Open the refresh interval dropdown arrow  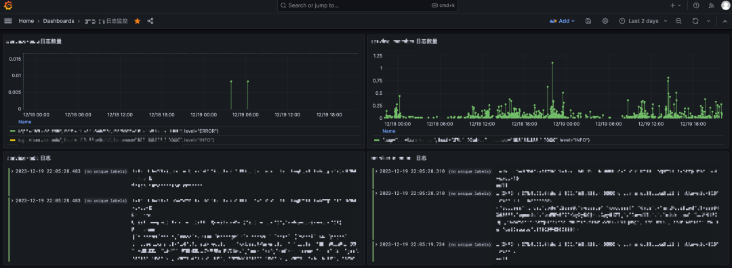tap(708, 21)
